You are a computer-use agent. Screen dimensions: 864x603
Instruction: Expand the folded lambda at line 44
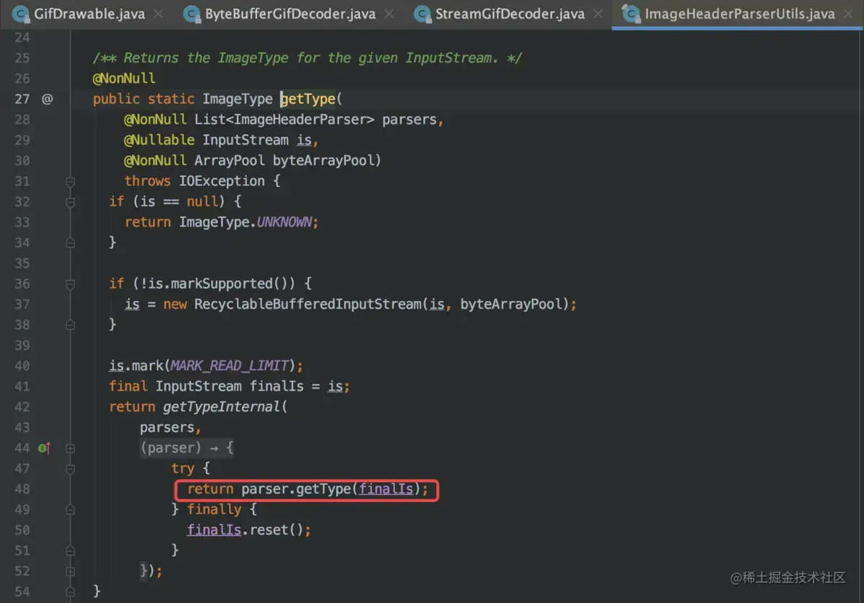70,448
